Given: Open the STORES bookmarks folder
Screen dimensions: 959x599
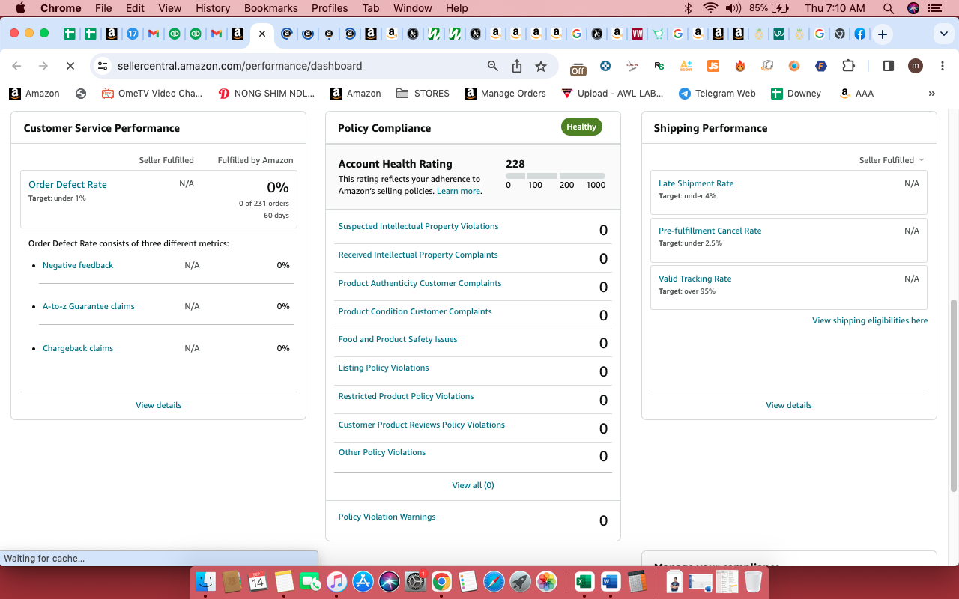Looking at the screenshot, I should [423, 94].
